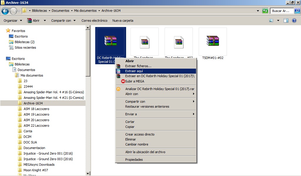Choose Extraer ficheros... in context menu
Viewport: 301px width, 176px height.
(x=156, y=66)
